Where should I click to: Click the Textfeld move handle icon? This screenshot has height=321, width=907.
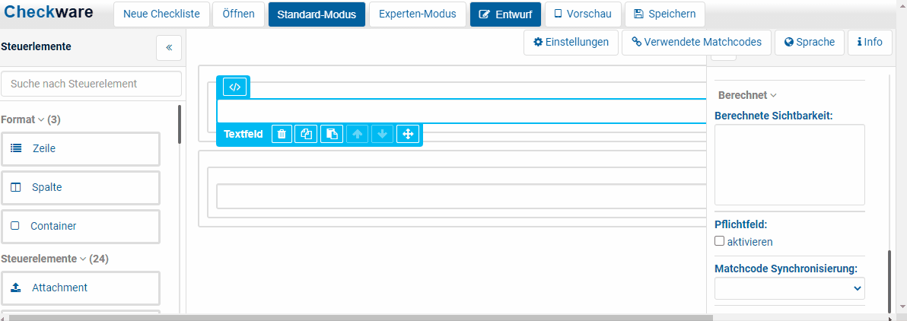point(408,134)
